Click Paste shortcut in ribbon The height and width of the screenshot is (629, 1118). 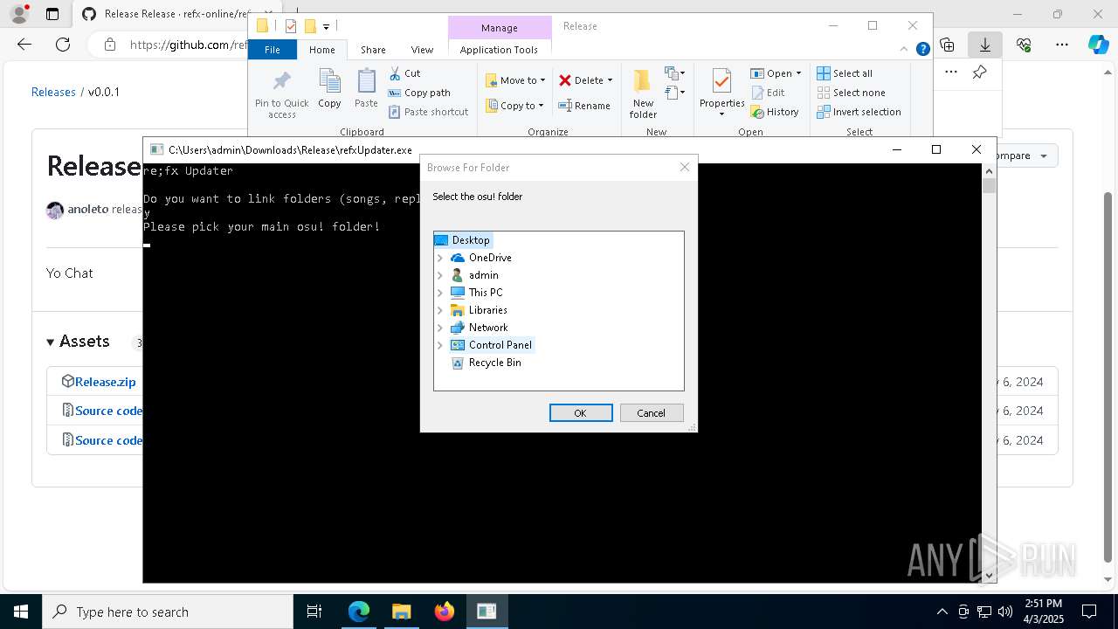[429, 112]
